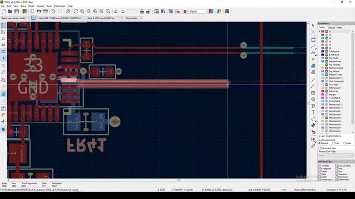Switch to the Nets tab
Screen dimensions: 355x199
click(339, 28)
